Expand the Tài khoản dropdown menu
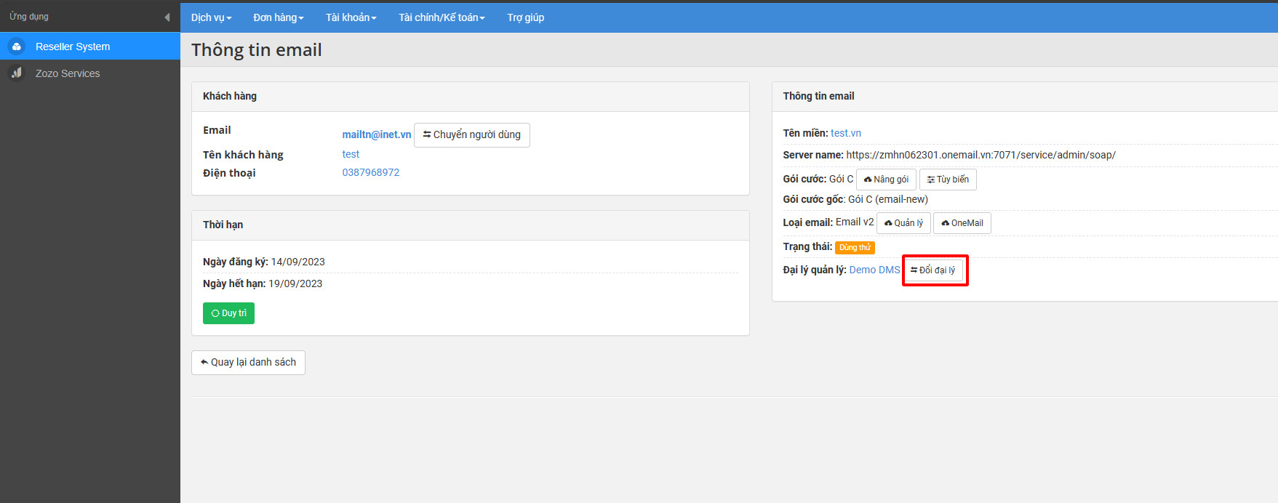 [351, 17]
